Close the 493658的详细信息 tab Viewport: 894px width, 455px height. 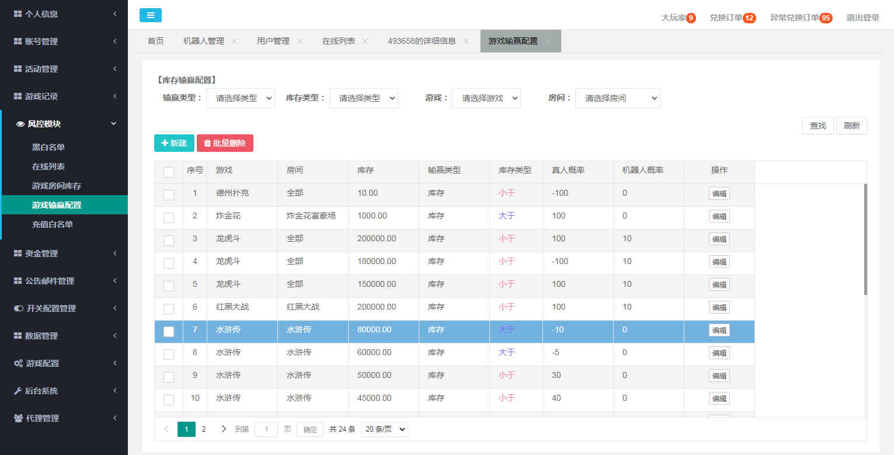tap(466, 41)
